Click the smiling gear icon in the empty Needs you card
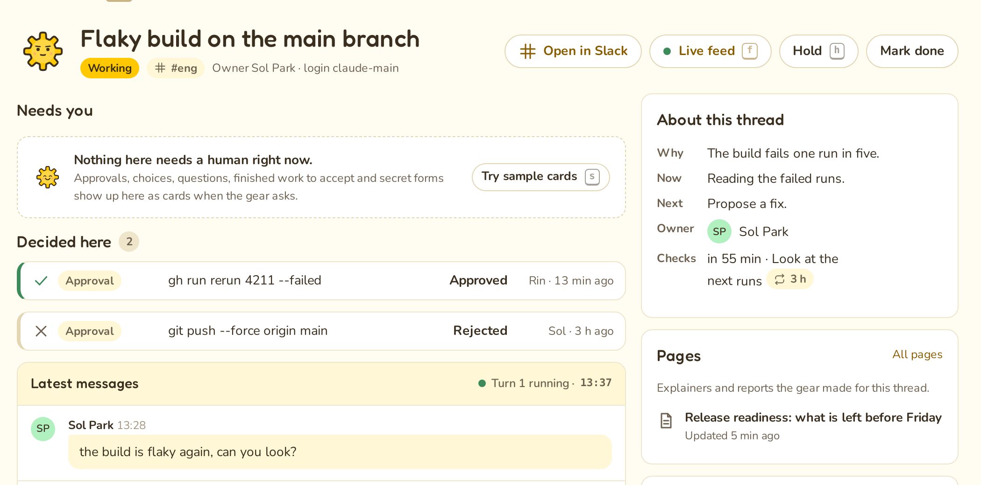 tap(48, 177)
